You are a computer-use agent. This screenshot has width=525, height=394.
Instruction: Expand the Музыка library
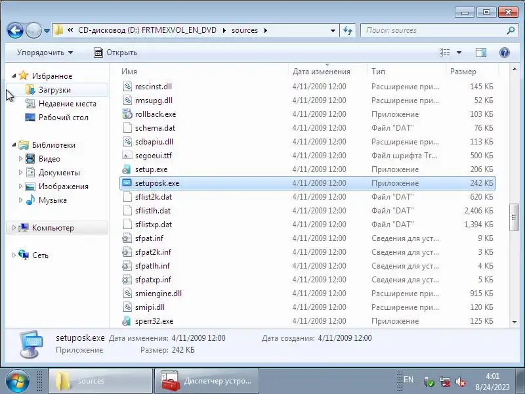20,200
